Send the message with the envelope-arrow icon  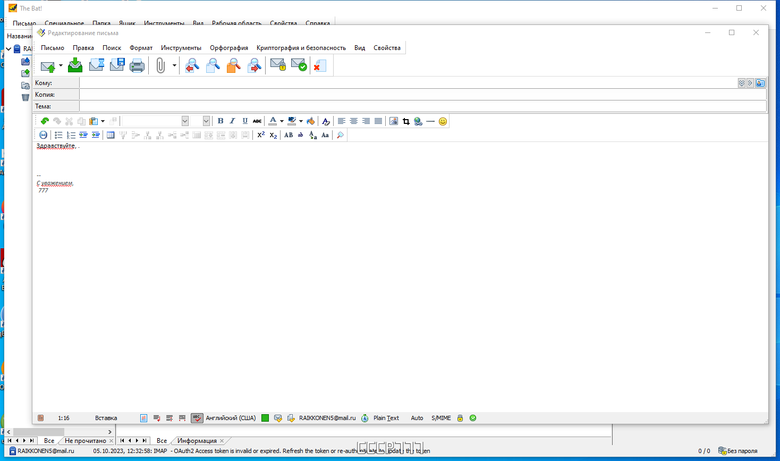click(x=48, y=66)
